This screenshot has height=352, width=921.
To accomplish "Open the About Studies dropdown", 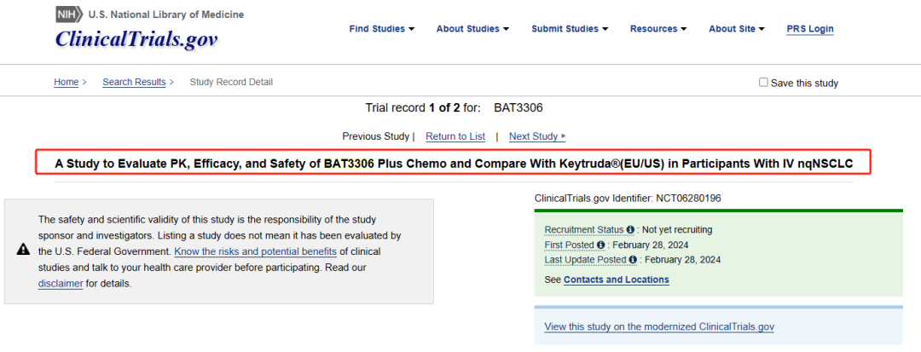I will click(472, 29).
